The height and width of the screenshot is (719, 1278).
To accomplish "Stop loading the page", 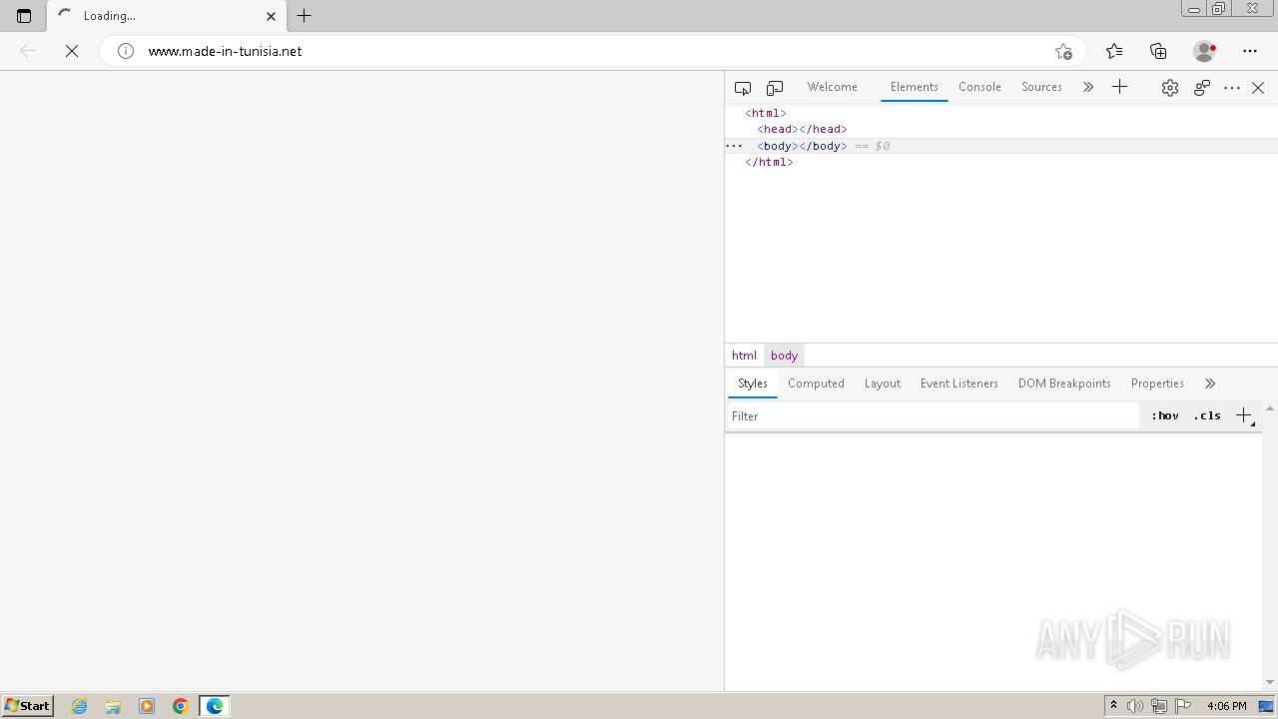I will [72, 51].
